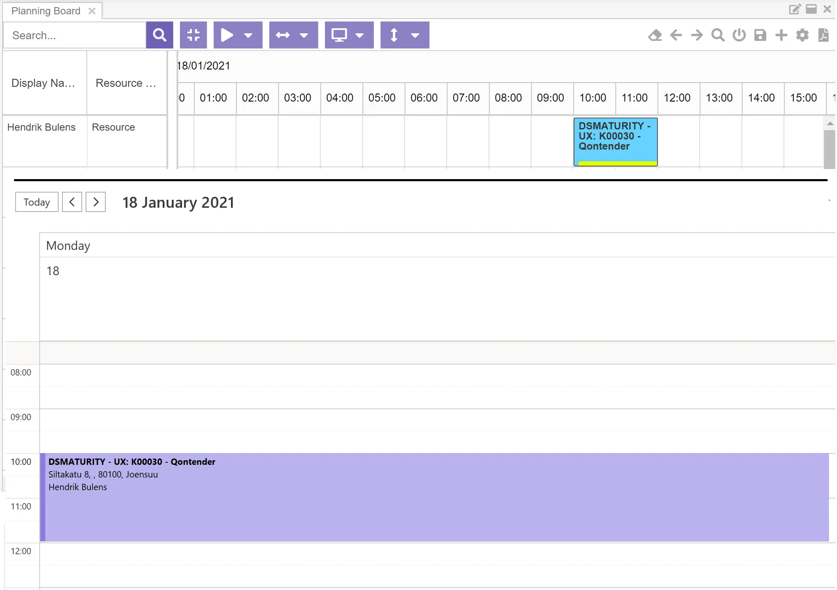Select the DSMATURITY appointment block for Hendrik Bulens
837x590 pixels.
[615, 142]
